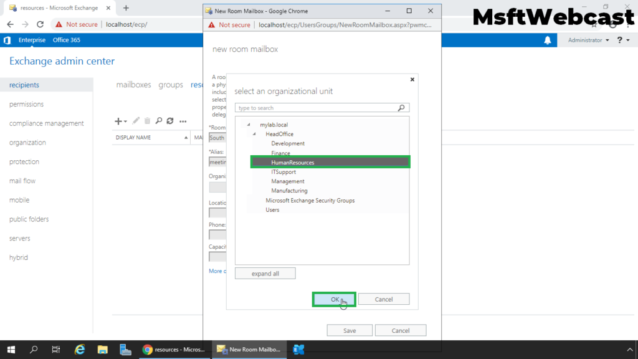Screen dimensions: 638x359
Task: Click Cancel in new room mailbox window
Action: (x=401, y=330)
